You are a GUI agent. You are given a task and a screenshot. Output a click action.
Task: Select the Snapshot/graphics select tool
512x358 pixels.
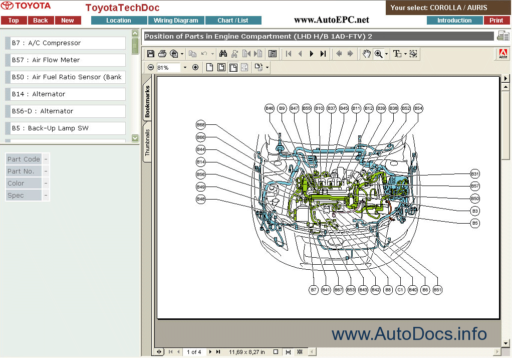pyautogui.click(x=413, y=54)
